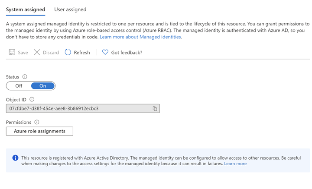Switch Status toggle to Off
The width and height of the screenshot is (312, 189).
[19, 86]
